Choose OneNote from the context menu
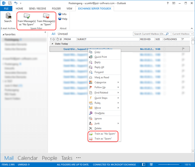195x167 pixels. coord(104,113)
